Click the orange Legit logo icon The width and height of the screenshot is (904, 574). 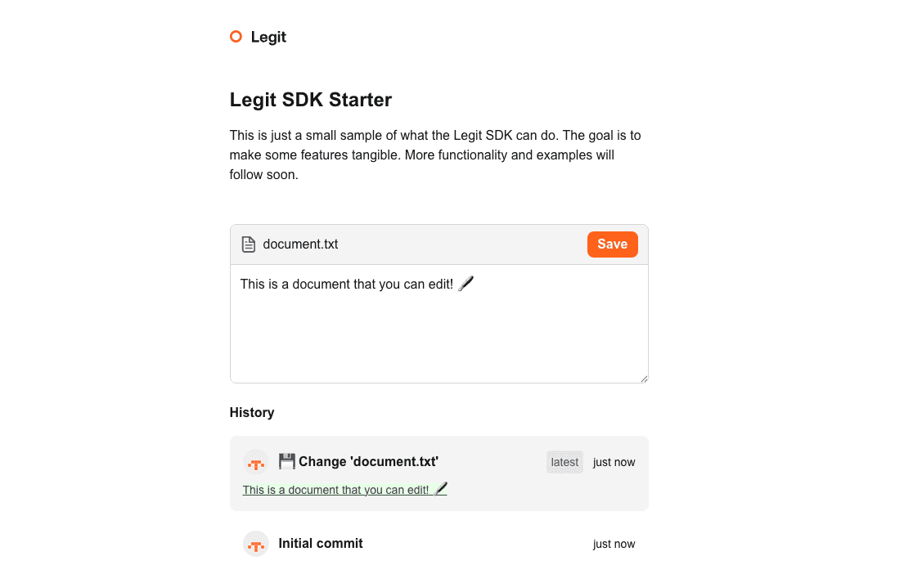coord(236,36)
